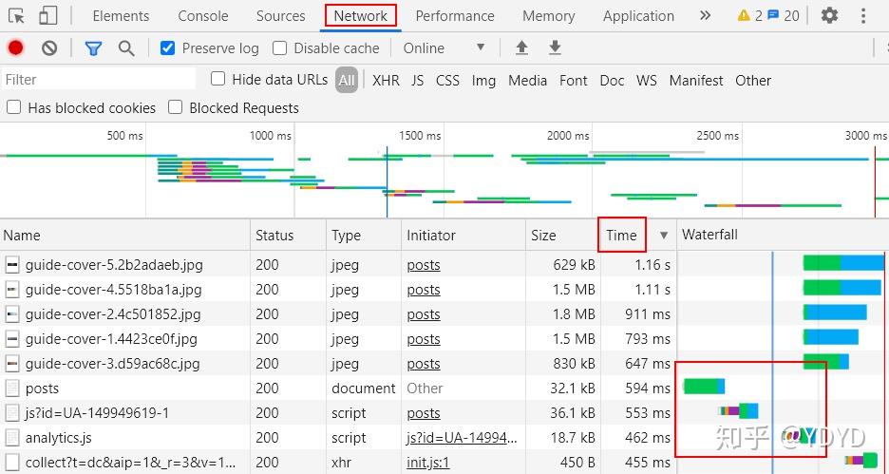Open the Application tab

(x=638, y=16)
